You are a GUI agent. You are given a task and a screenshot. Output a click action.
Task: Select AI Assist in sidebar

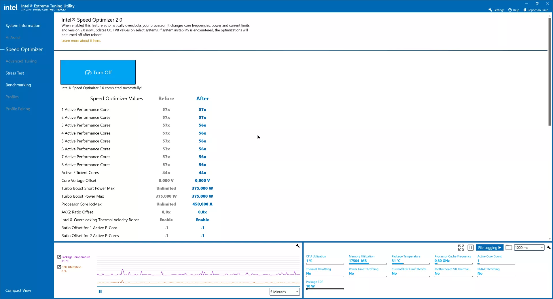[x=13, y=37]
